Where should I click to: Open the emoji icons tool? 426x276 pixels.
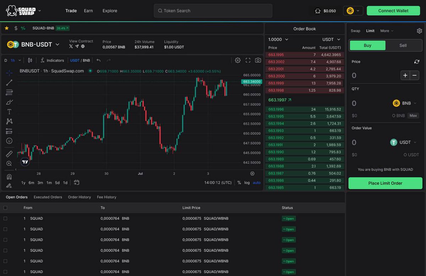pyautogui.click(x=9, y=141)
